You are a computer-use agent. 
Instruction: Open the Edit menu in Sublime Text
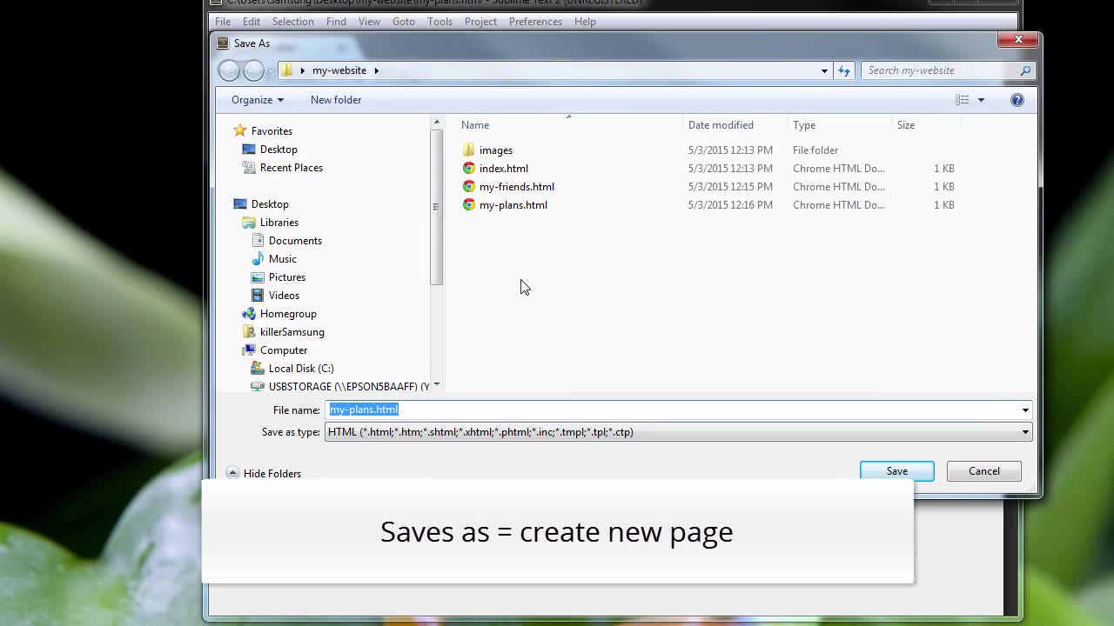click(x=252, y=22)
